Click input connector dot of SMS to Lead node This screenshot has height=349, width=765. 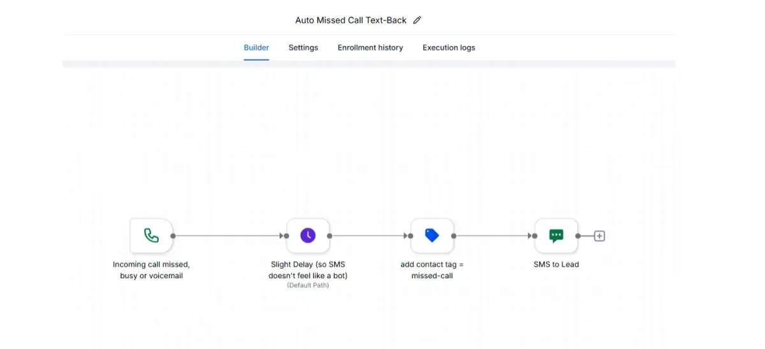coord(535,236)
